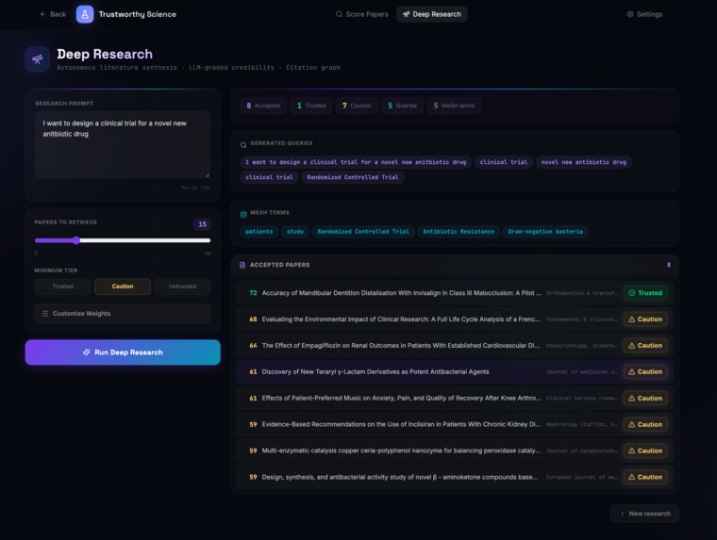Go back using the Back arrow

pos(53,14)
